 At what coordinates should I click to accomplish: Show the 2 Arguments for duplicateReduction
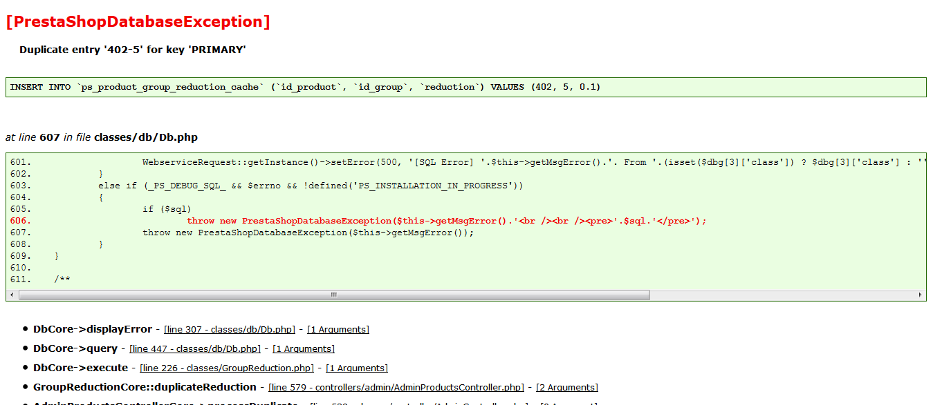(567, 388)
